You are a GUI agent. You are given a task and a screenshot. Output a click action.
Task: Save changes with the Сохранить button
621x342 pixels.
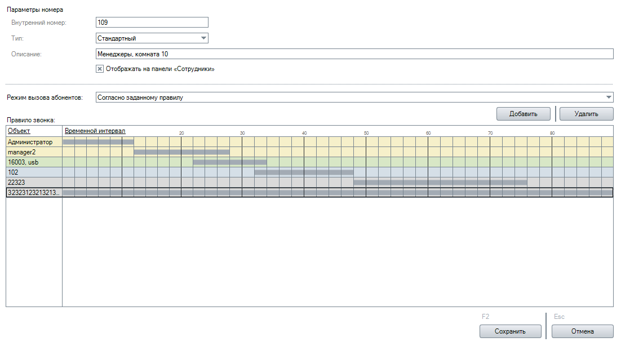pyautogui.click(x=510, y=331)
